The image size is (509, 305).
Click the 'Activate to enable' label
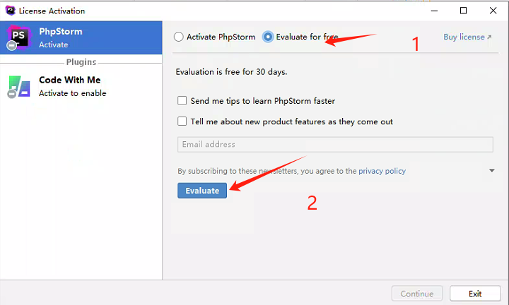[73, 93]
